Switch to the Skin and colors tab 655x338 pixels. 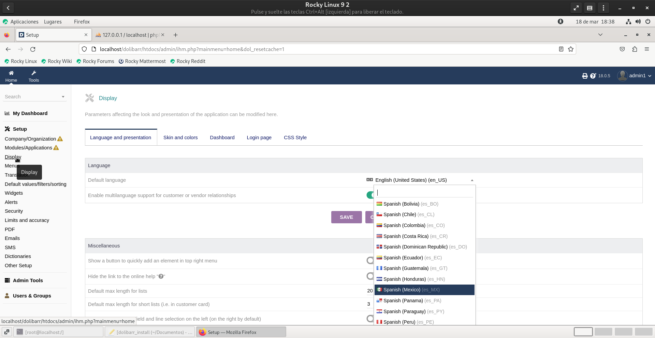(180, 138)
